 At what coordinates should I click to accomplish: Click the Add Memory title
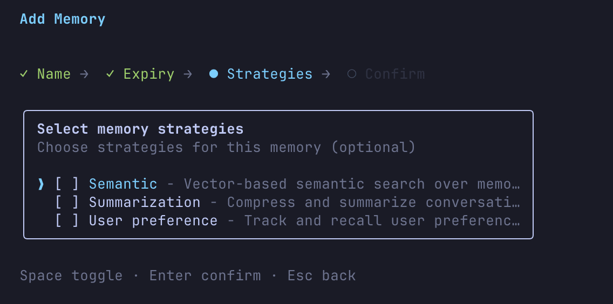pos(63,19)
